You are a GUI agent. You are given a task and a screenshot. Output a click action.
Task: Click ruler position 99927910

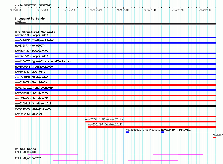[69, 10]
